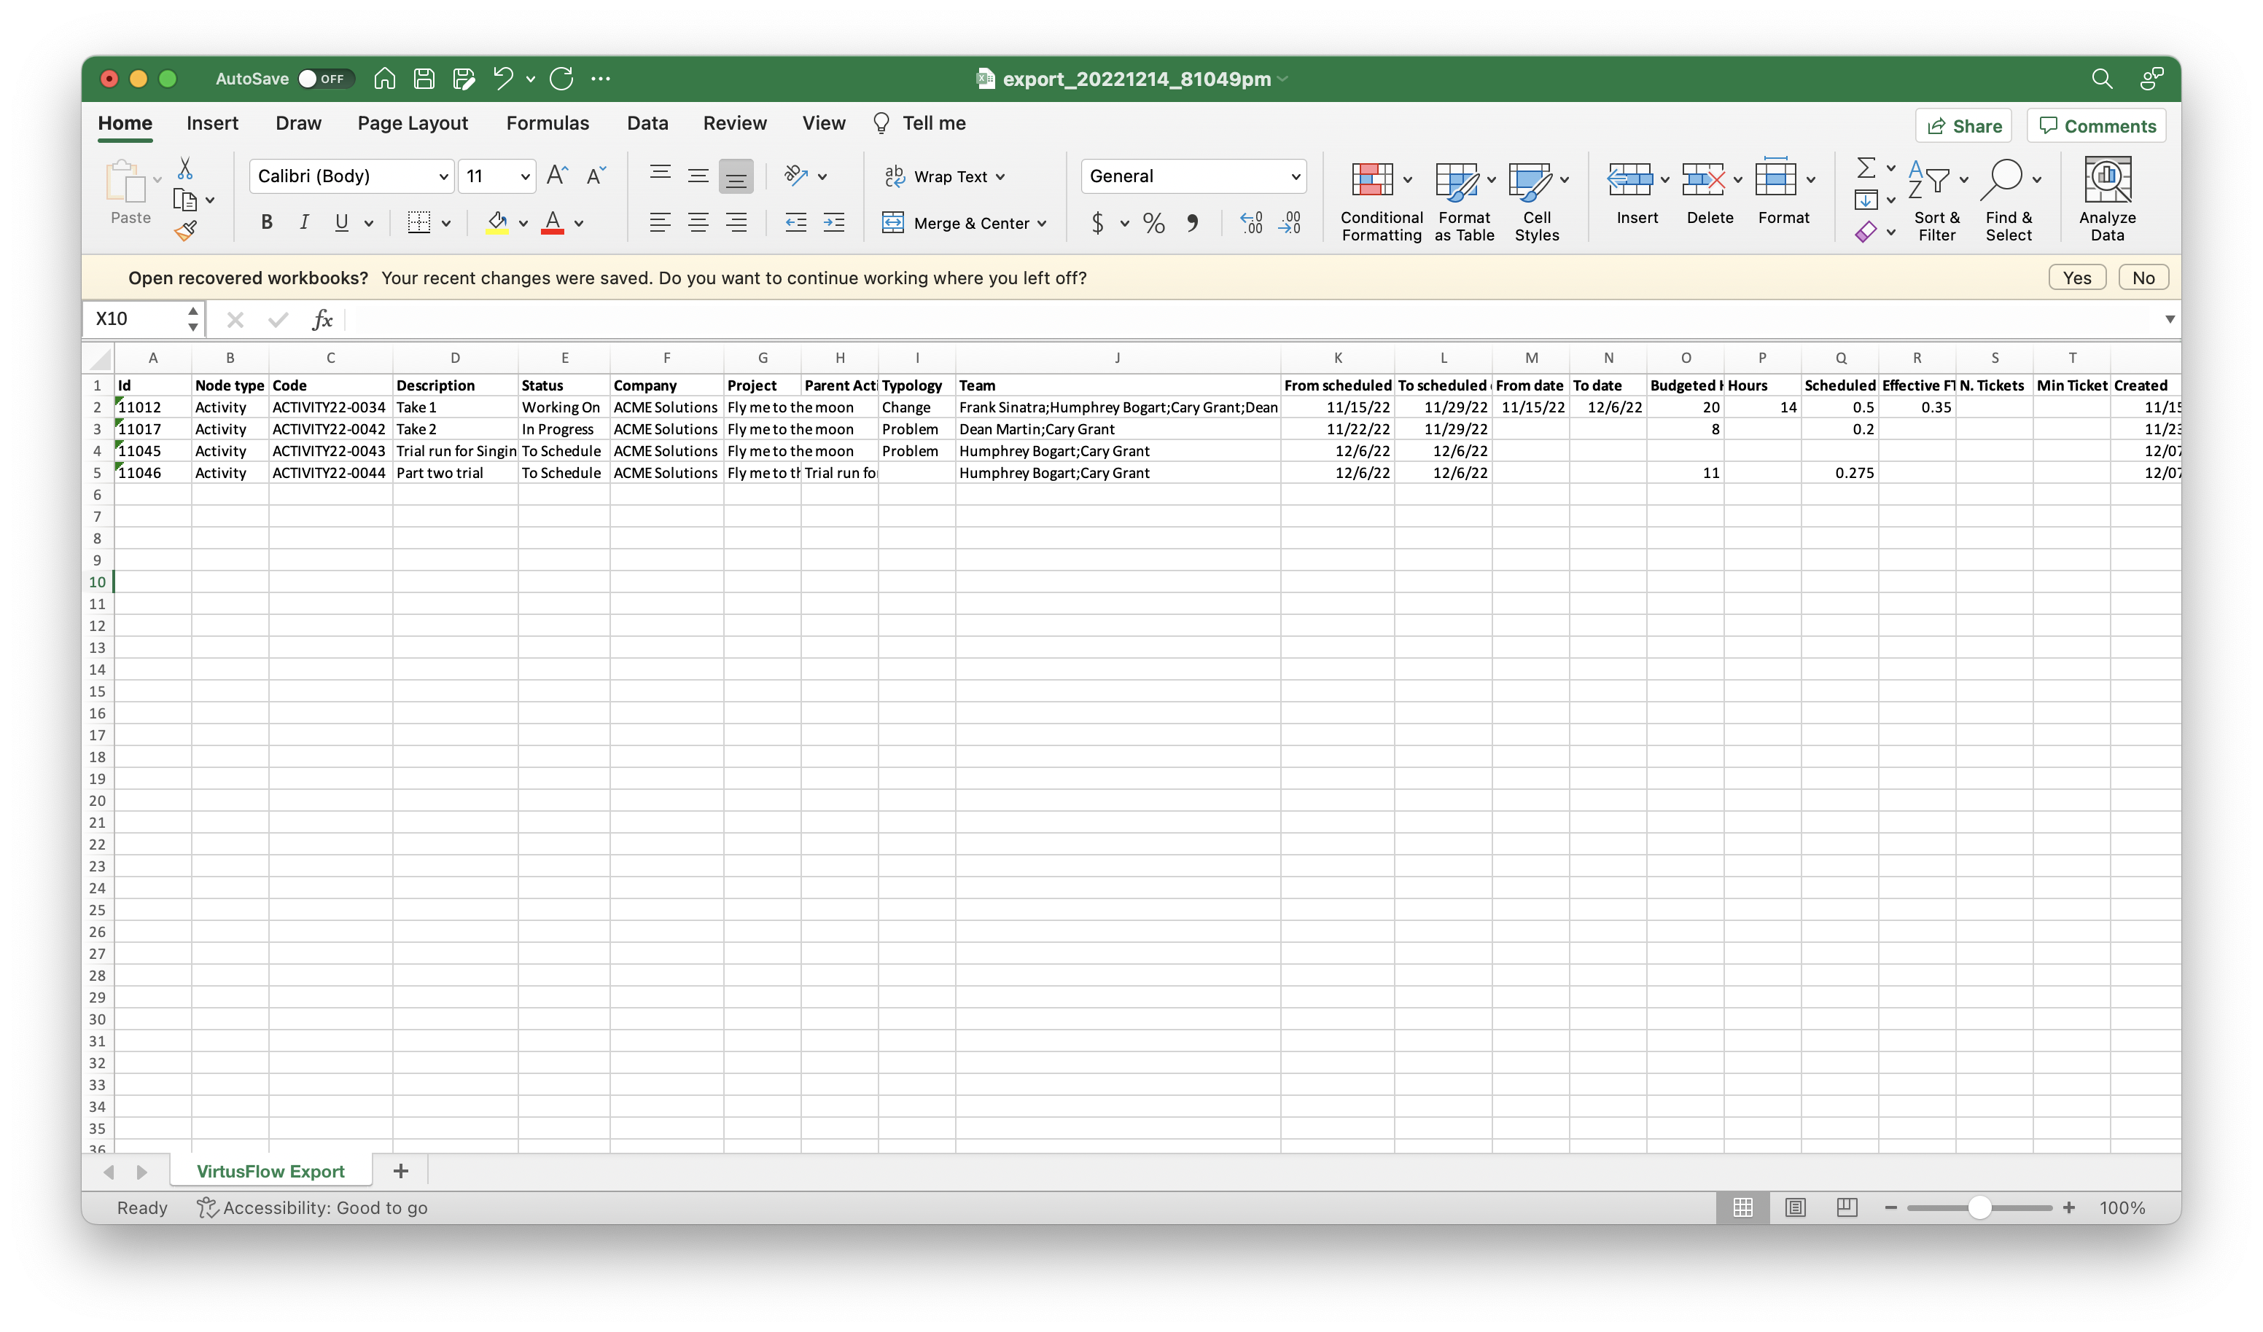Click the Decrease Indent icon

tap(795, 222)
